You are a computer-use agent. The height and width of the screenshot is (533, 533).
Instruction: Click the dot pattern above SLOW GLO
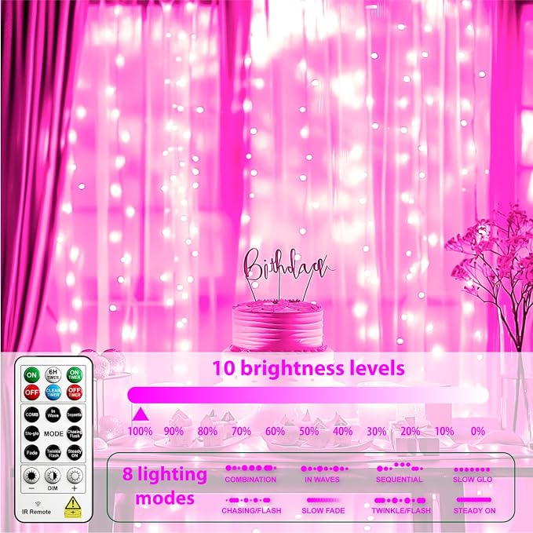tap(472, 469)
